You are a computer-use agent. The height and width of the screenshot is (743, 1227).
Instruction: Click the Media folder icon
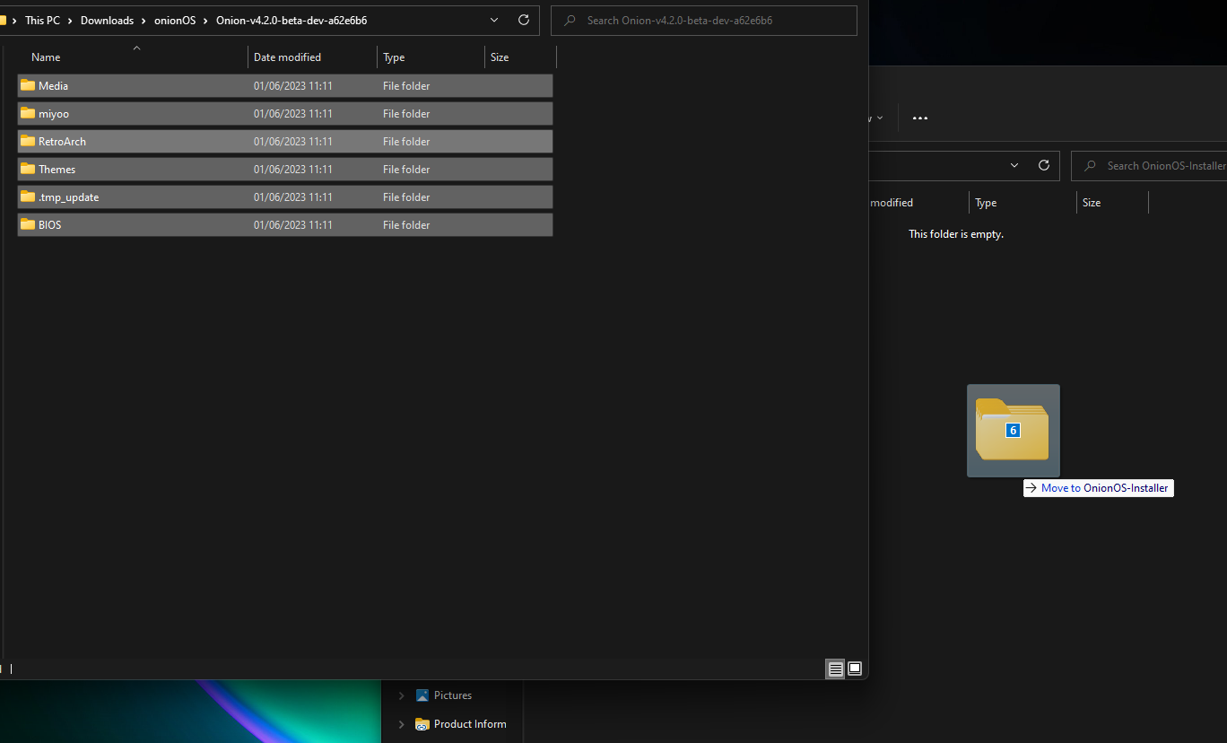pos(28,86)
